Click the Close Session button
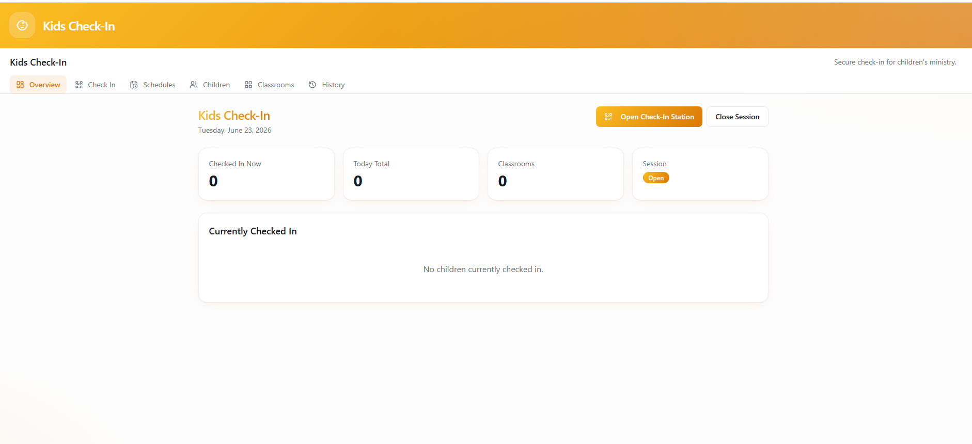This screenshot has height=444, width=972. click(738, 117)
